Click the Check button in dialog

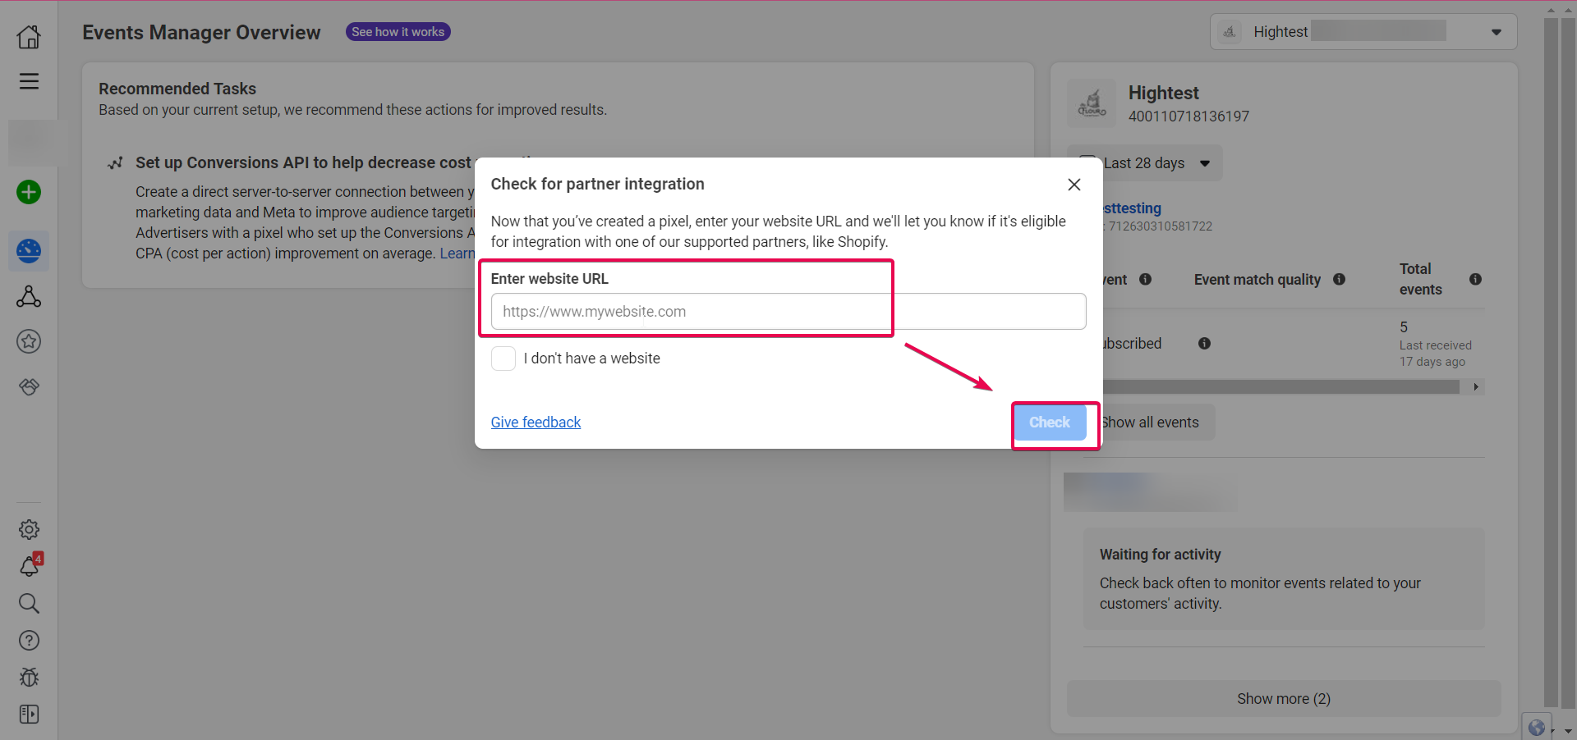click(x=1049, y=423)
